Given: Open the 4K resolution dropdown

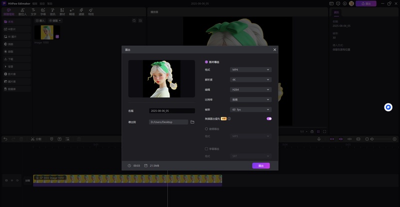Looking at the screenshot, I should coord(250,80).
